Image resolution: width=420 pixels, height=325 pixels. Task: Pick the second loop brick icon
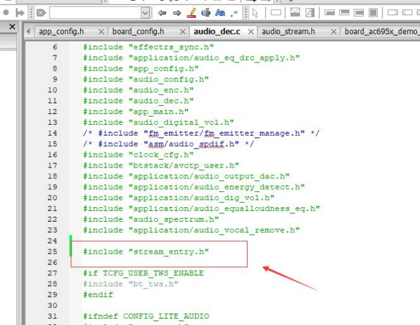click(x=344, y=12)
